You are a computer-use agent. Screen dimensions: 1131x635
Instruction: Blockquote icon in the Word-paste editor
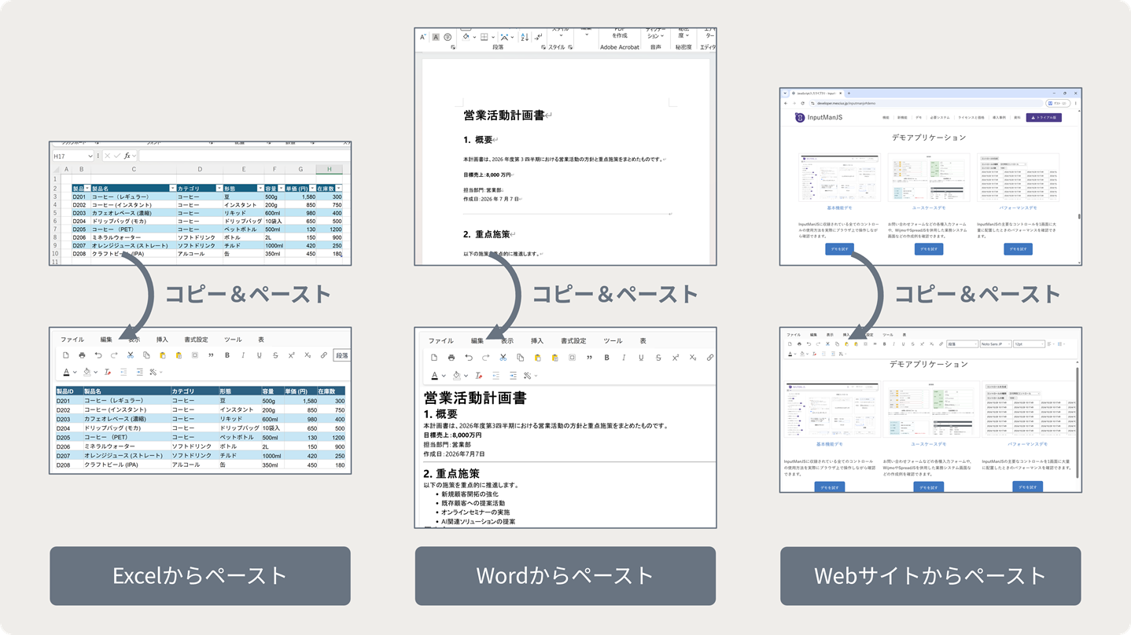(x=589, y=358)
